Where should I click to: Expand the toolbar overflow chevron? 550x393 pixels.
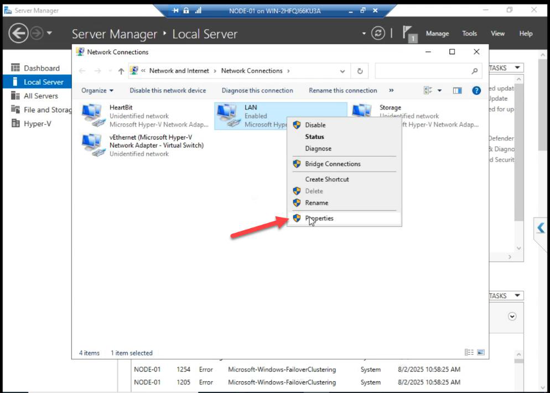(x=391, y=91)
